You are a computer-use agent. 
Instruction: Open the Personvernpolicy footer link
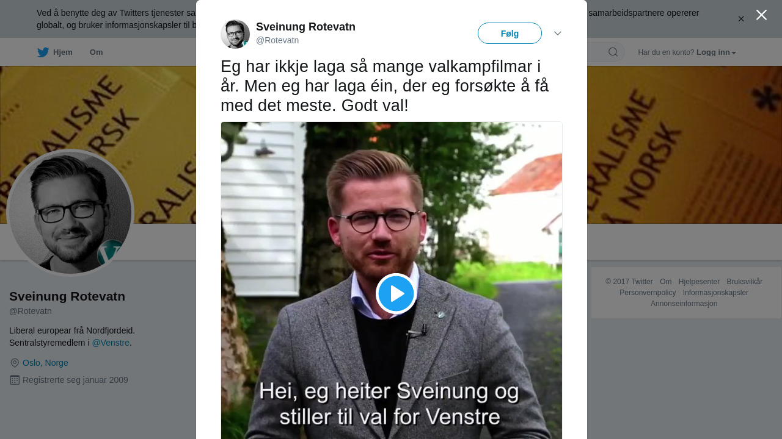pos(648,293)
